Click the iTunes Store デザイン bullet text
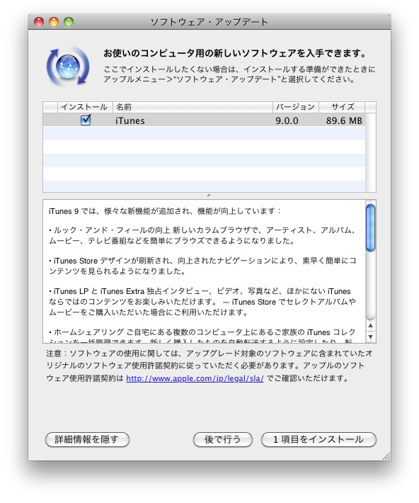 point(202,266)
